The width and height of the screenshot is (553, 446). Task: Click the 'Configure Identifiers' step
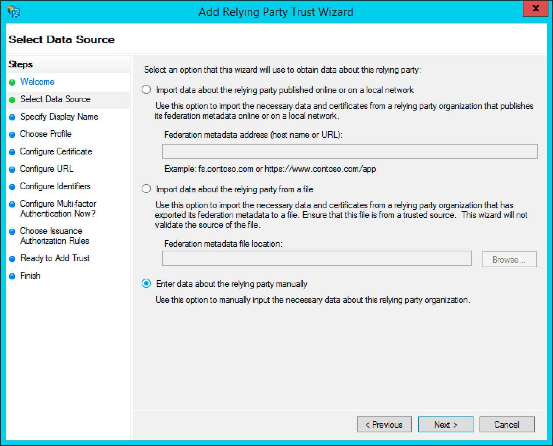pos(55,186)
